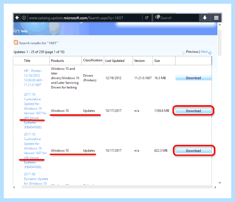Sort by Products column header
This screenshot has width=235, height=202.
[x=57, y=61]
